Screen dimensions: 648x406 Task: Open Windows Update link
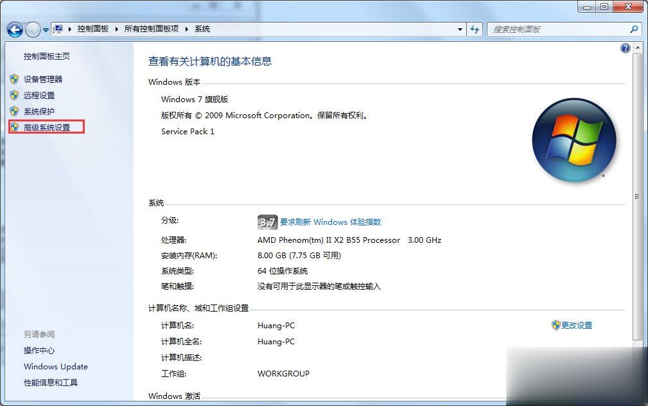click(x=56, y=367)
